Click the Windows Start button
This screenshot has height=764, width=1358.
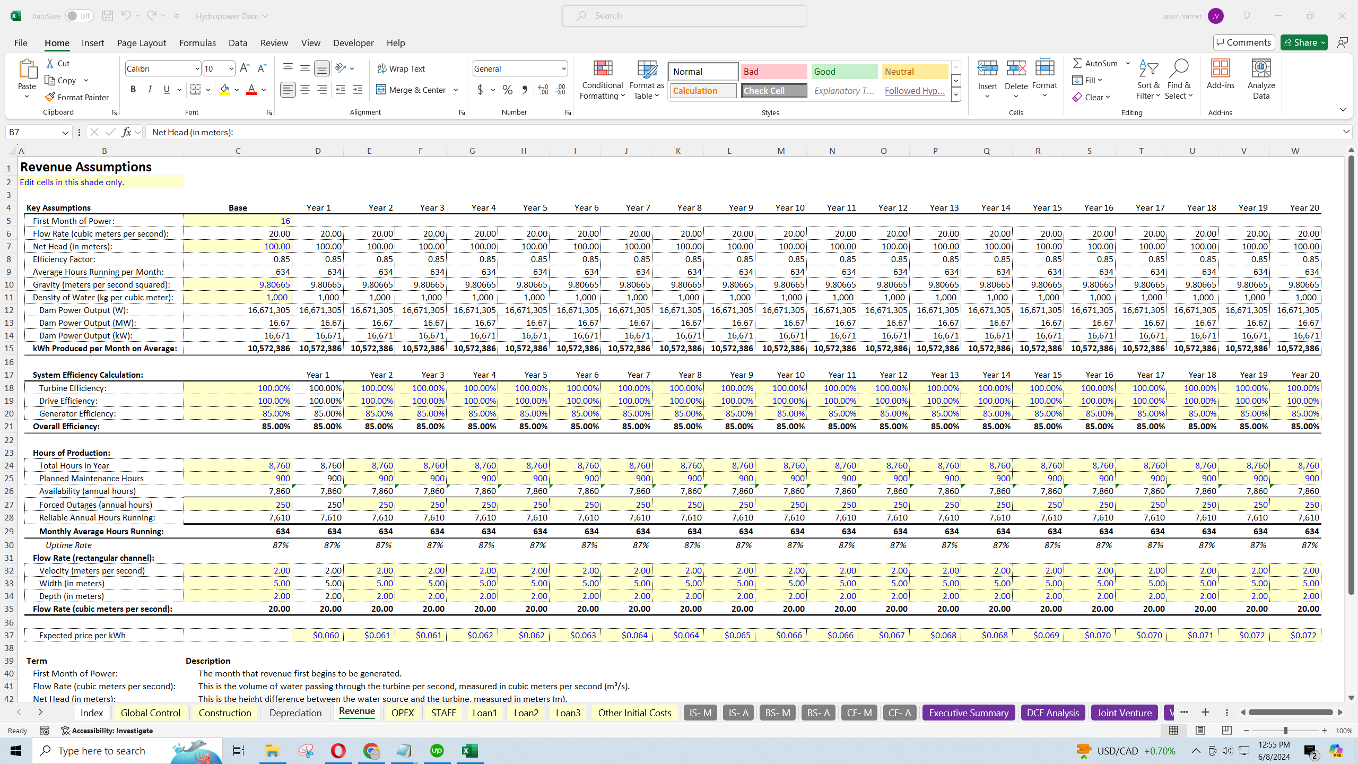click(16, 751)
